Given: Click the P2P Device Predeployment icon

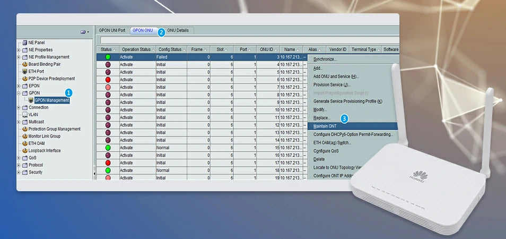Looking at the screenshot, I should 24,79.
